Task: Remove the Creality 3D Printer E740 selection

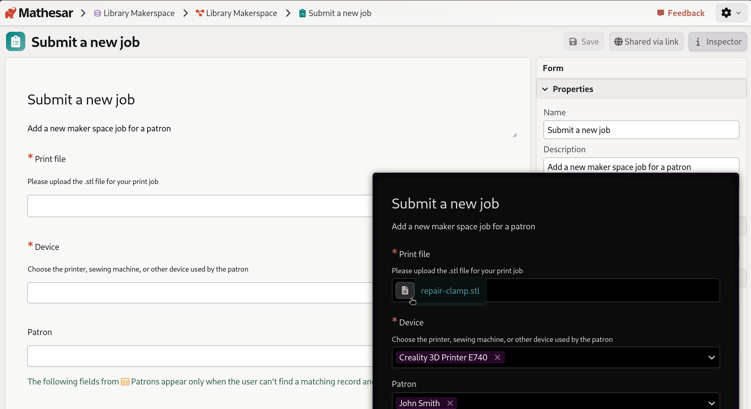Action: (497, 357)
